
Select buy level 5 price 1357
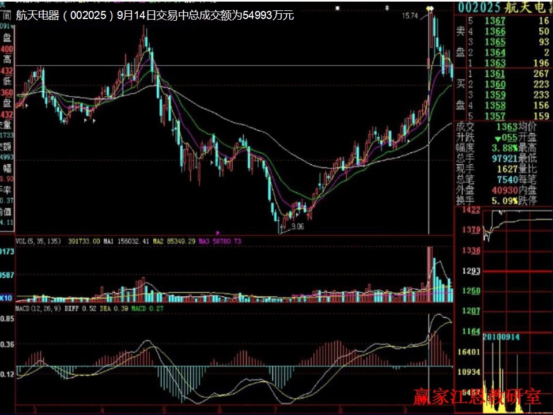point(494,116)
